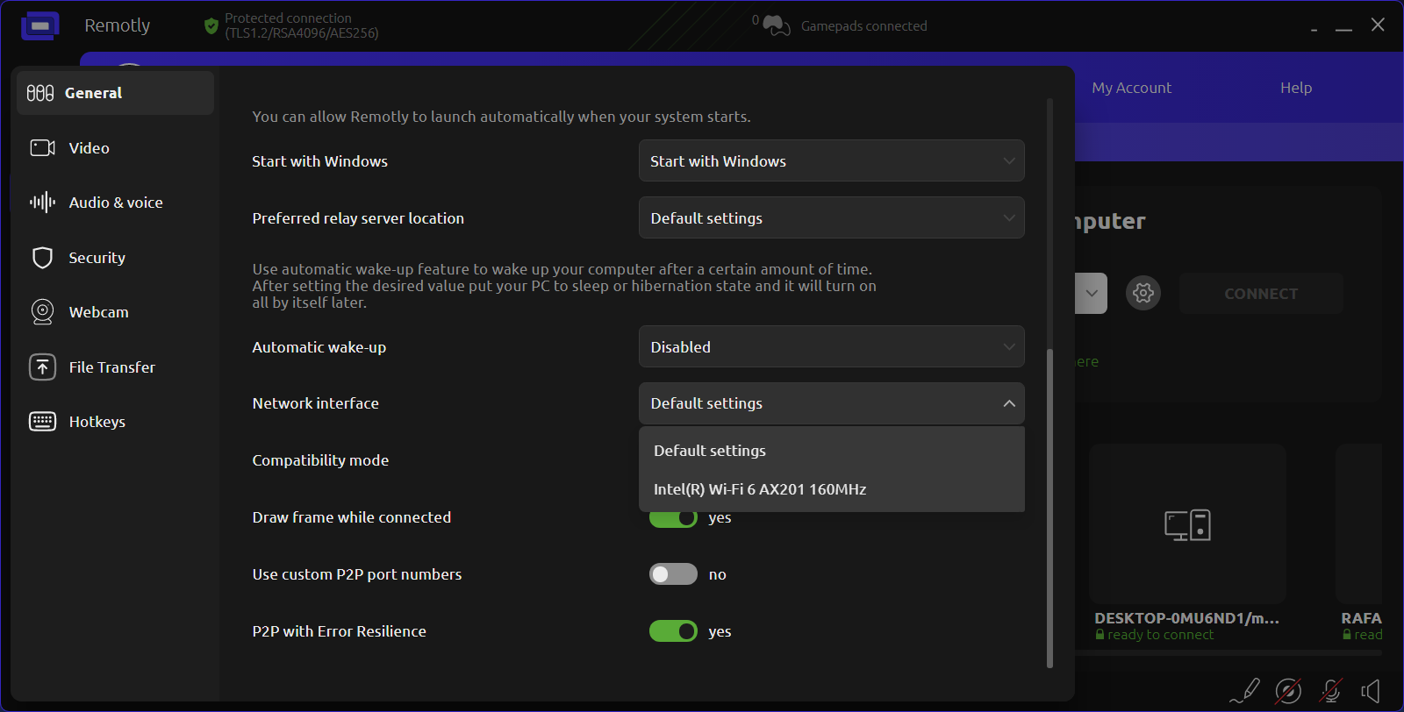
Task: Open the File Transfer settings tab
Action: (115, 367)
